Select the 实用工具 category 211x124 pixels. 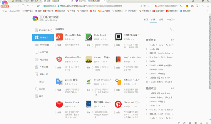pos(43,52)
